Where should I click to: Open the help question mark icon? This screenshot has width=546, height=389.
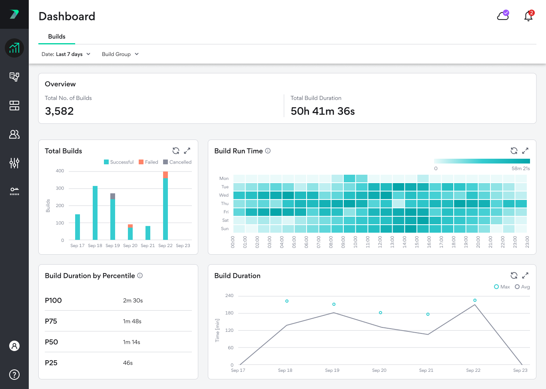[x=14, y=375]
